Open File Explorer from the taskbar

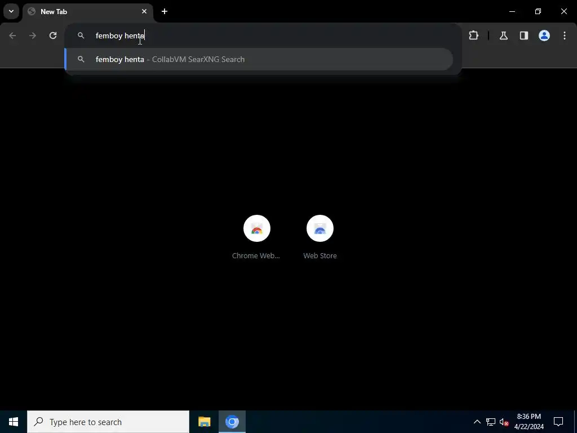click(204, 422)
